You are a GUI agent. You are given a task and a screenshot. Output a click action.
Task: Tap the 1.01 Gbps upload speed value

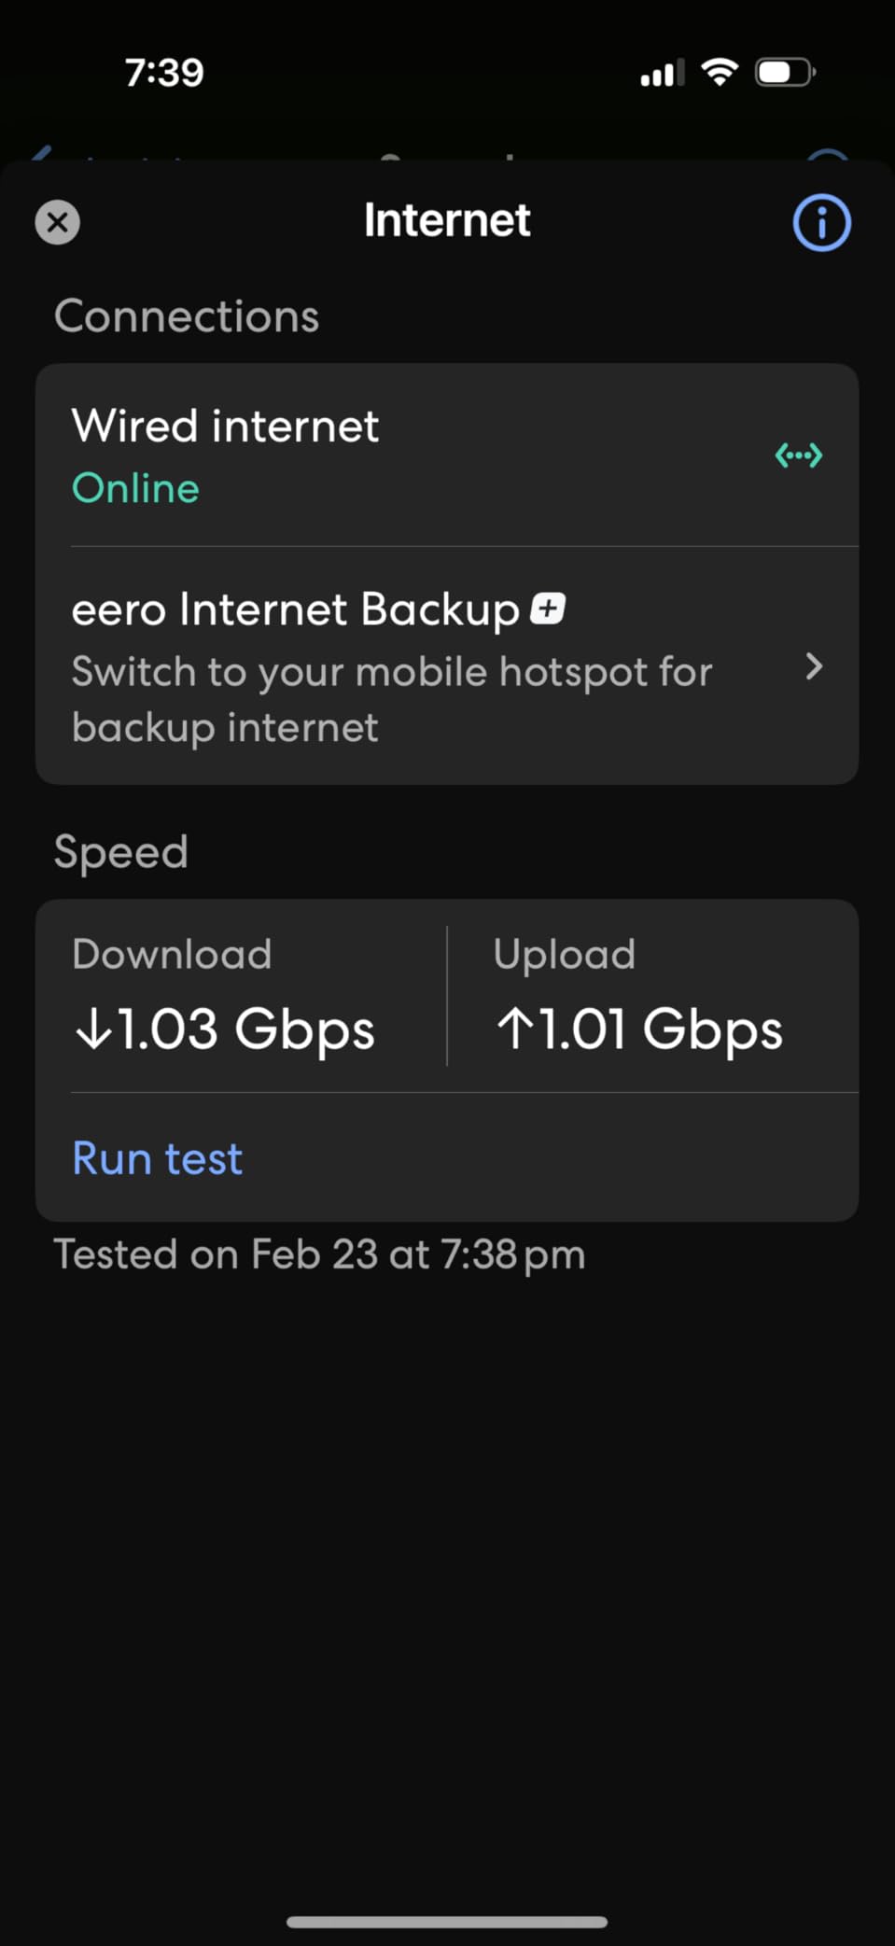(x=661, y=1029)
